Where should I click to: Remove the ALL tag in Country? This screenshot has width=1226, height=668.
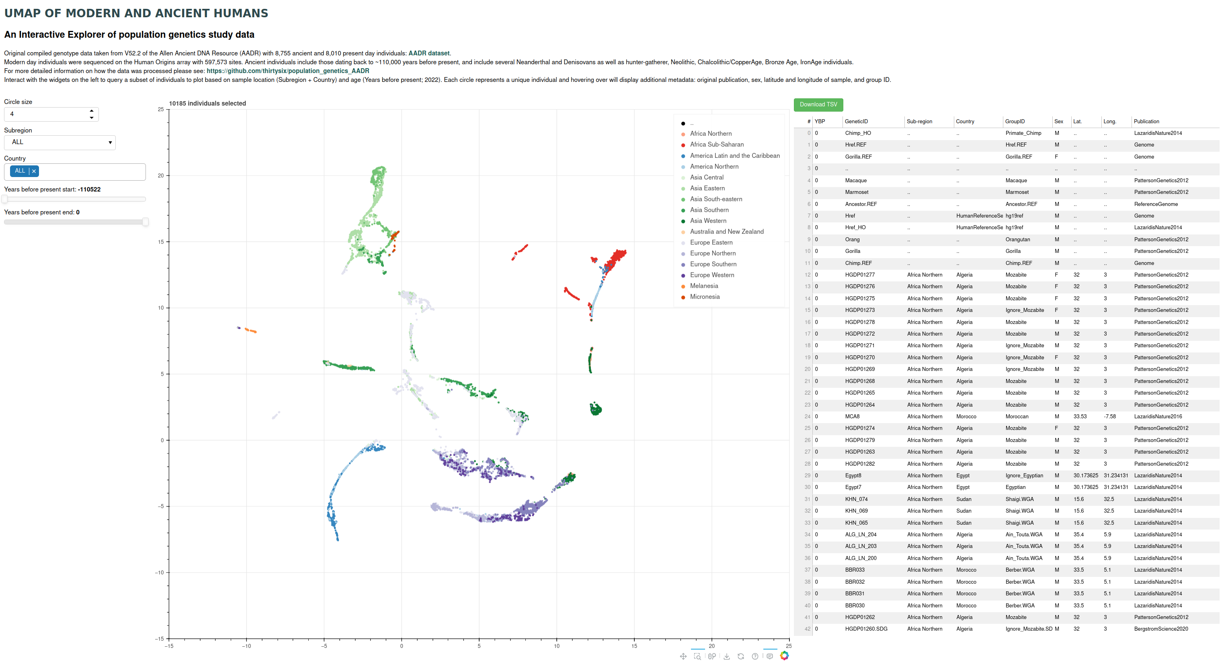click(x=34, y=171)
